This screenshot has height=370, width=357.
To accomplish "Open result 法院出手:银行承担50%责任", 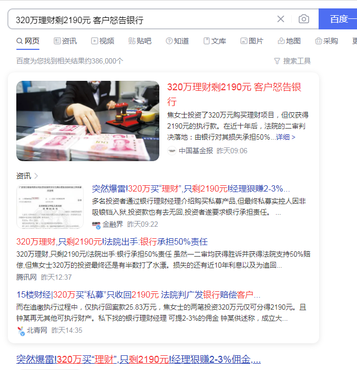I will (x=112, y=241).
